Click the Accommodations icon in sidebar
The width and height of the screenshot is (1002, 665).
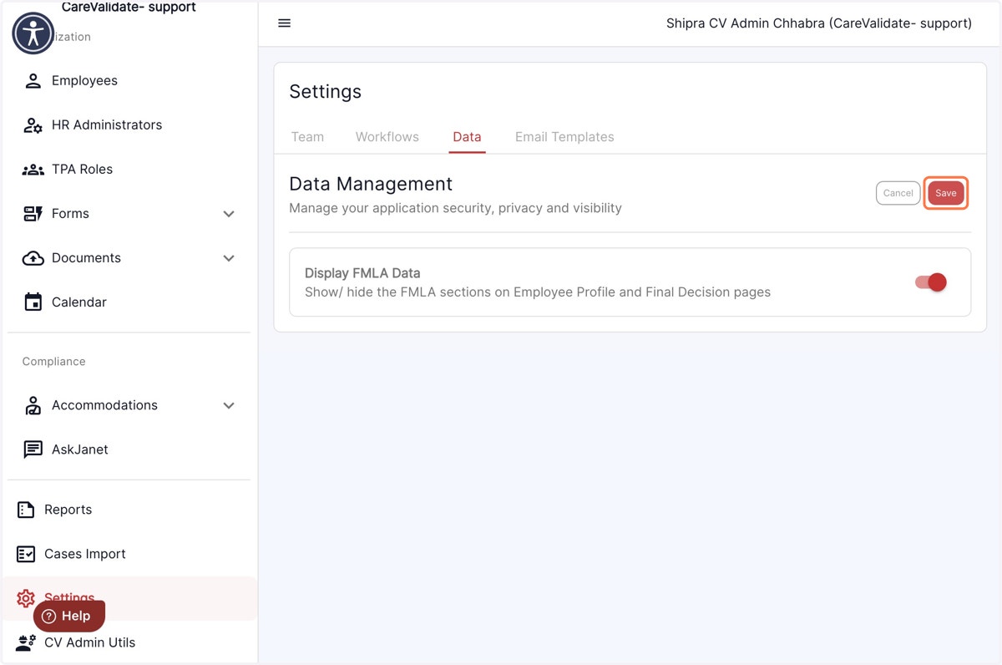click(x=33, y=405)
